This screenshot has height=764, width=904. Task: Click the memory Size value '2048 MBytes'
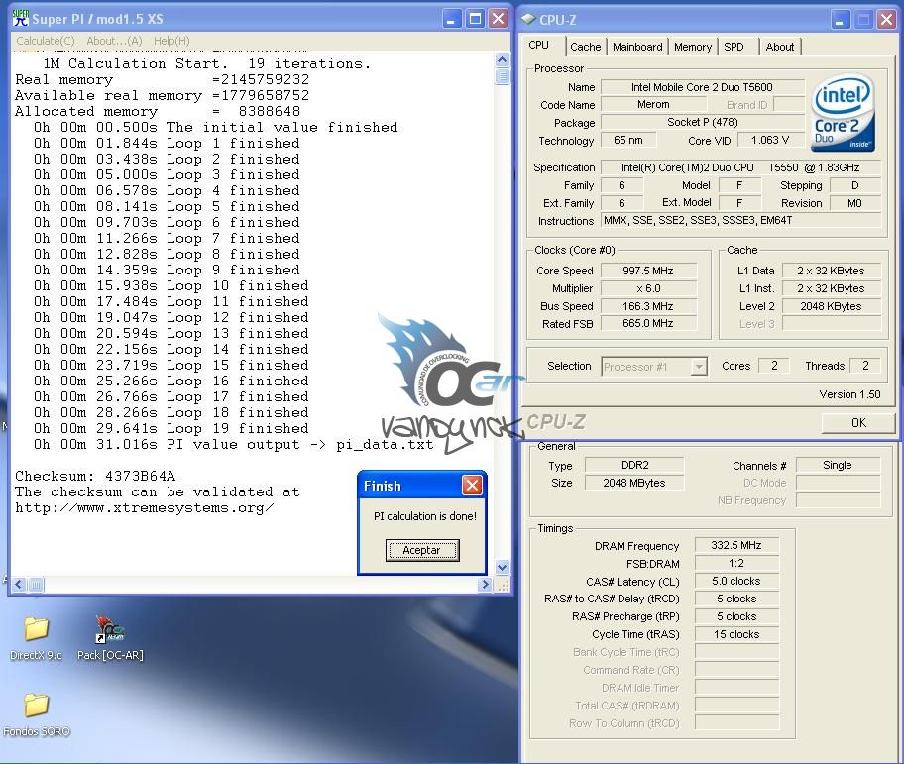pyautogui.click(x=634, y=483)
